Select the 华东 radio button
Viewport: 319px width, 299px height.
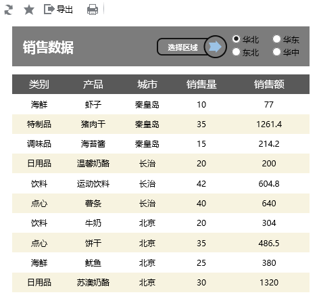coord(276,39)
